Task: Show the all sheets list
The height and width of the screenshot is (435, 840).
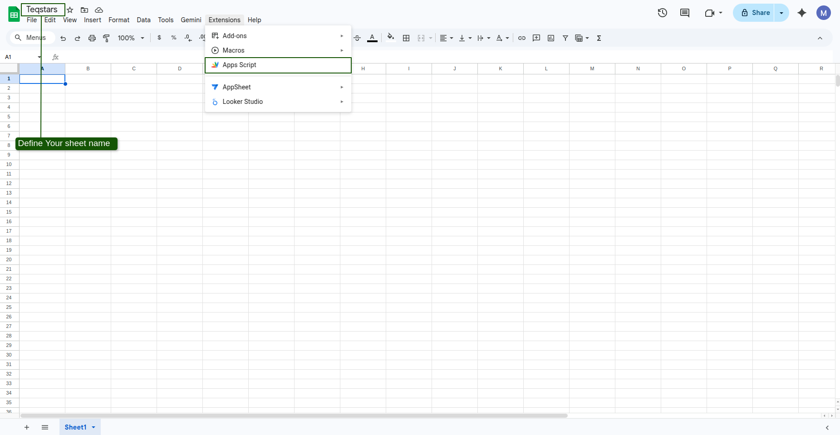Action: [x=45, y=427]
